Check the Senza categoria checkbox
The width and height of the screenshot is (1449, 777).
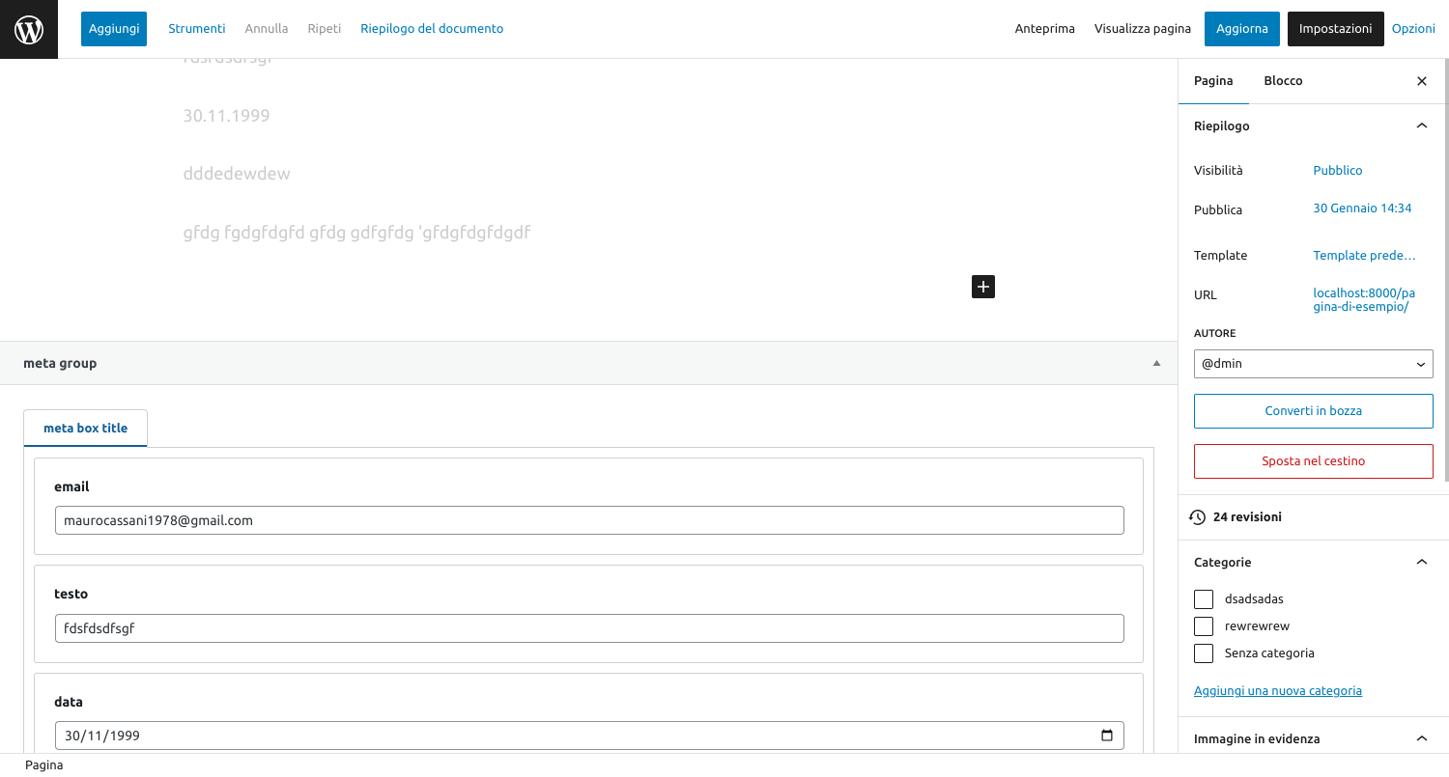(1204, 653)
